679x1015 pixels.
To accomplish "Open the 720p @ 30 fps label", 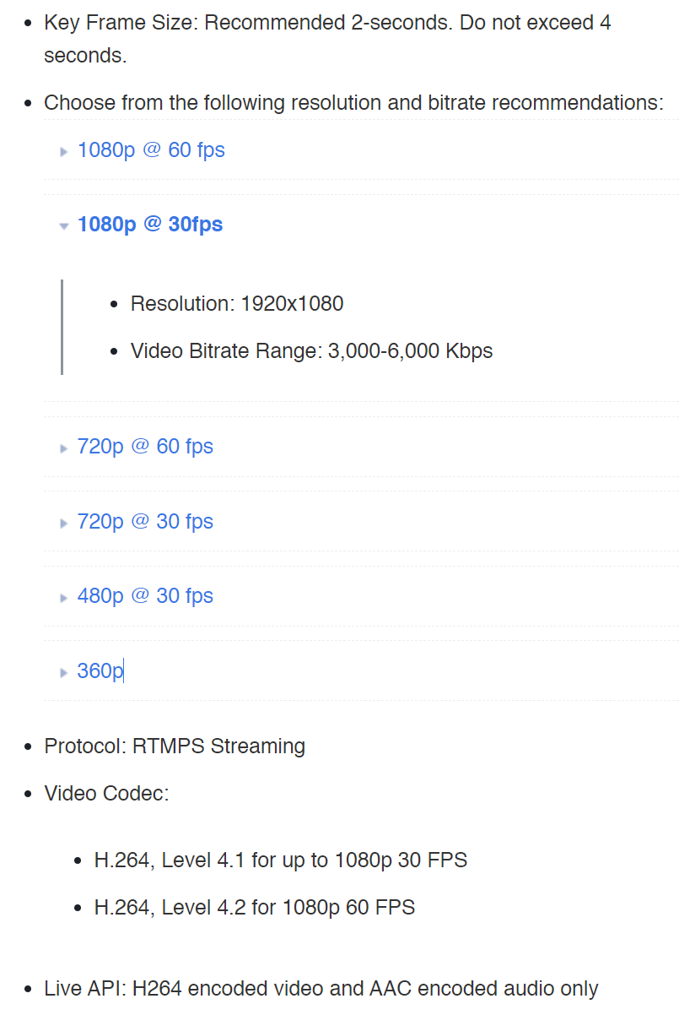I will point(145,522).
